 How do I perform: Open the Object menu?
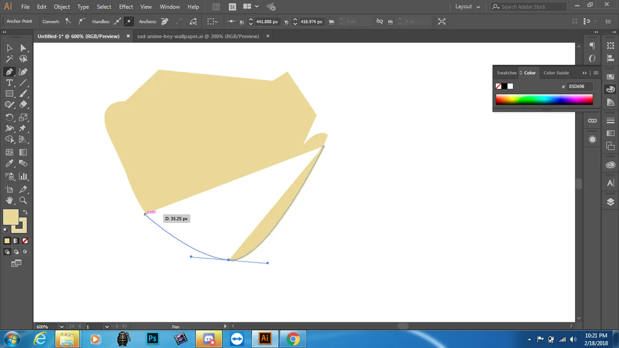[x=61, y=7]
